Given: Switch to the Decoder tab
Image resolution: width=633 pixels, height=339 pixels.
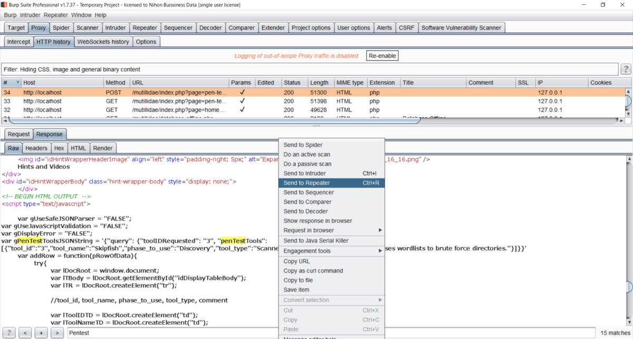Looking at the screenshot, I should [212, 28].
